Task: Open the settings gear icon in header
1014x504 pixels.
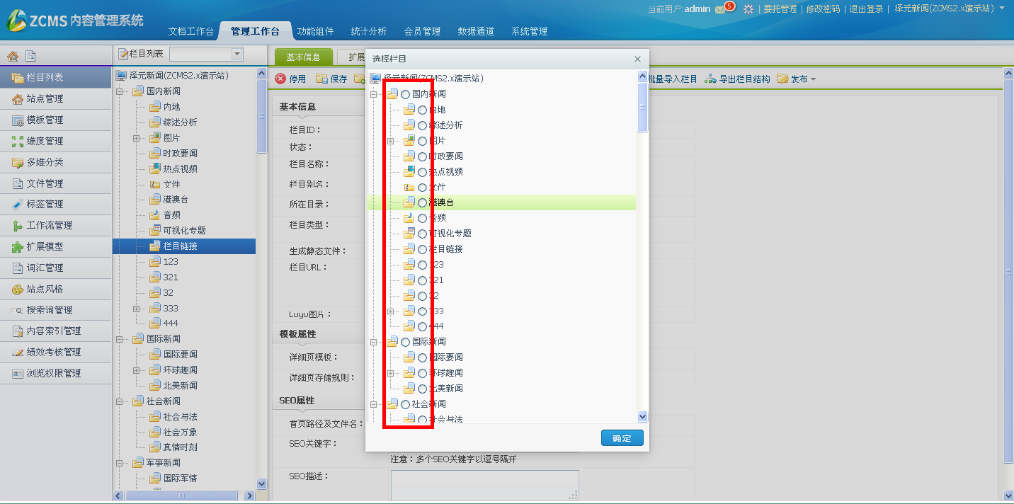Action: click(x=748, y=9)
